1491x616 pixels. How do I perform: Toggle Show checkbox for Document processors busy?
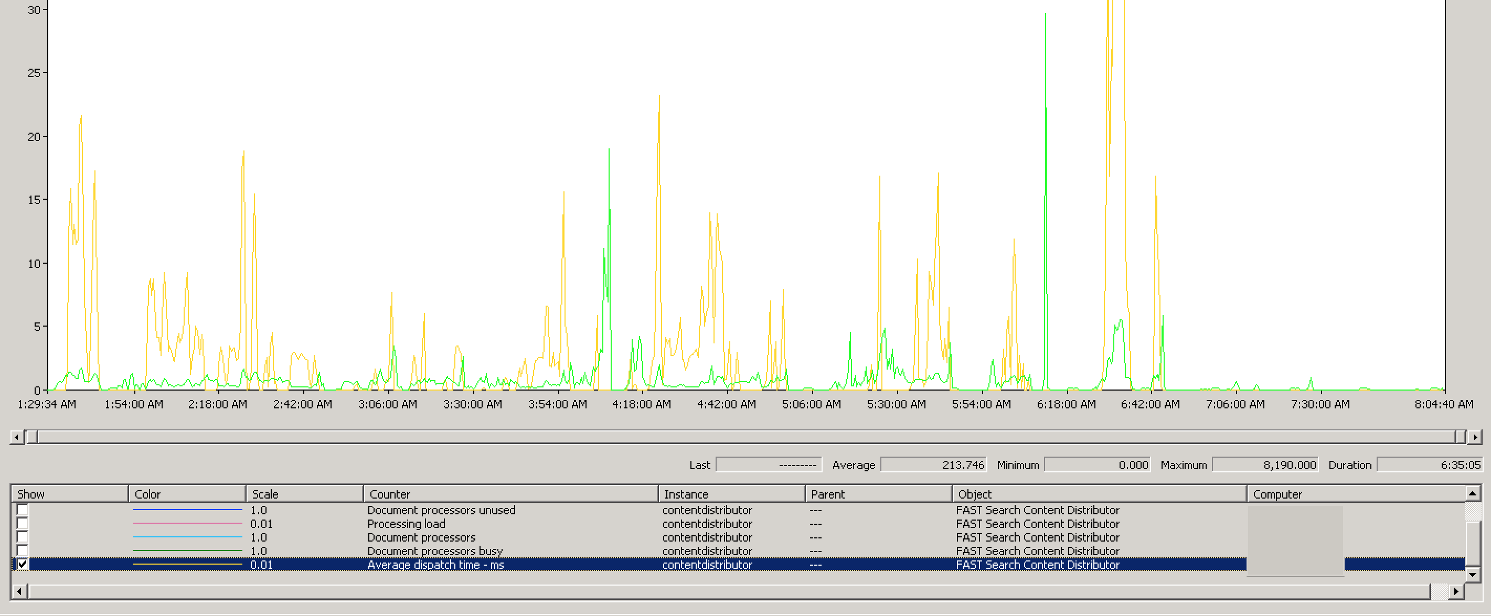23,550
